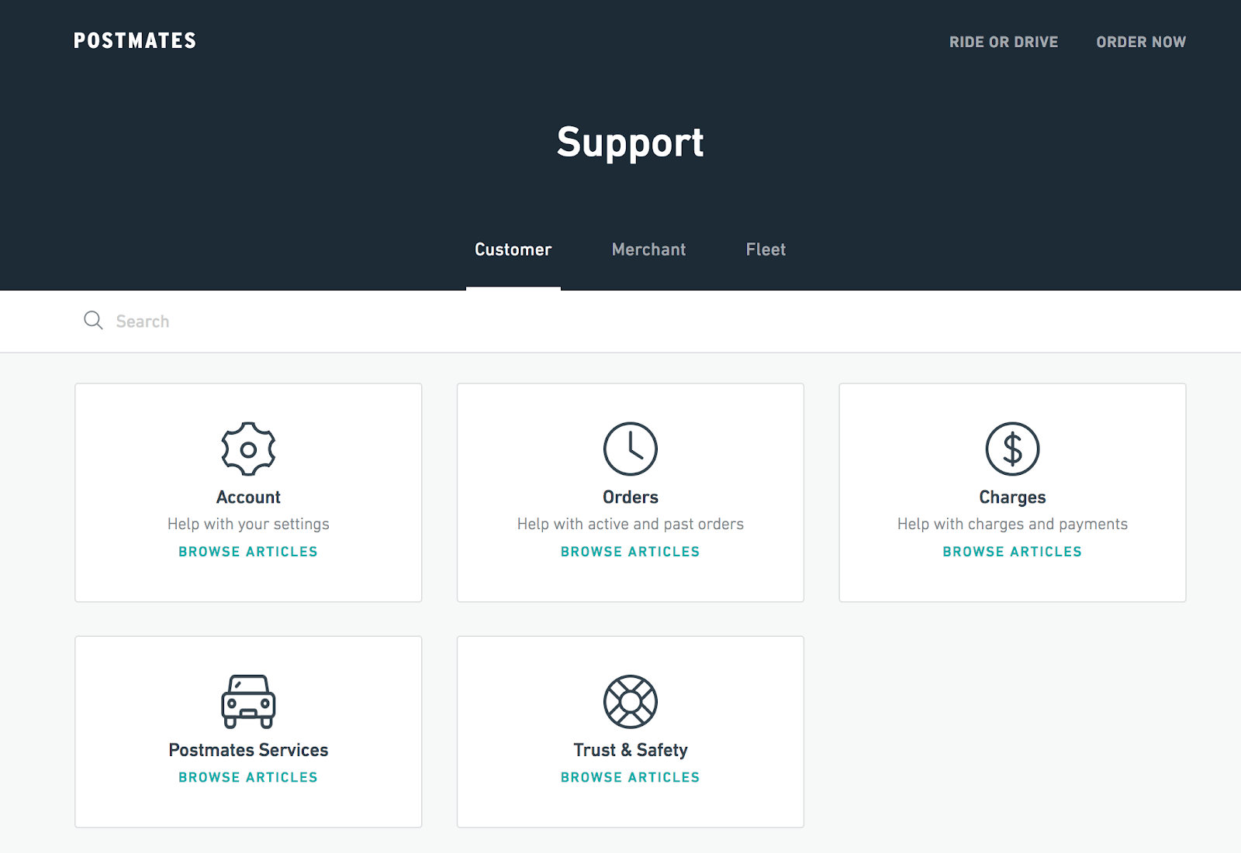Screen dimensions: 1241x853
Task: Click the Orders clock icon
Action: pyautogui.click(x=631, y=449)
